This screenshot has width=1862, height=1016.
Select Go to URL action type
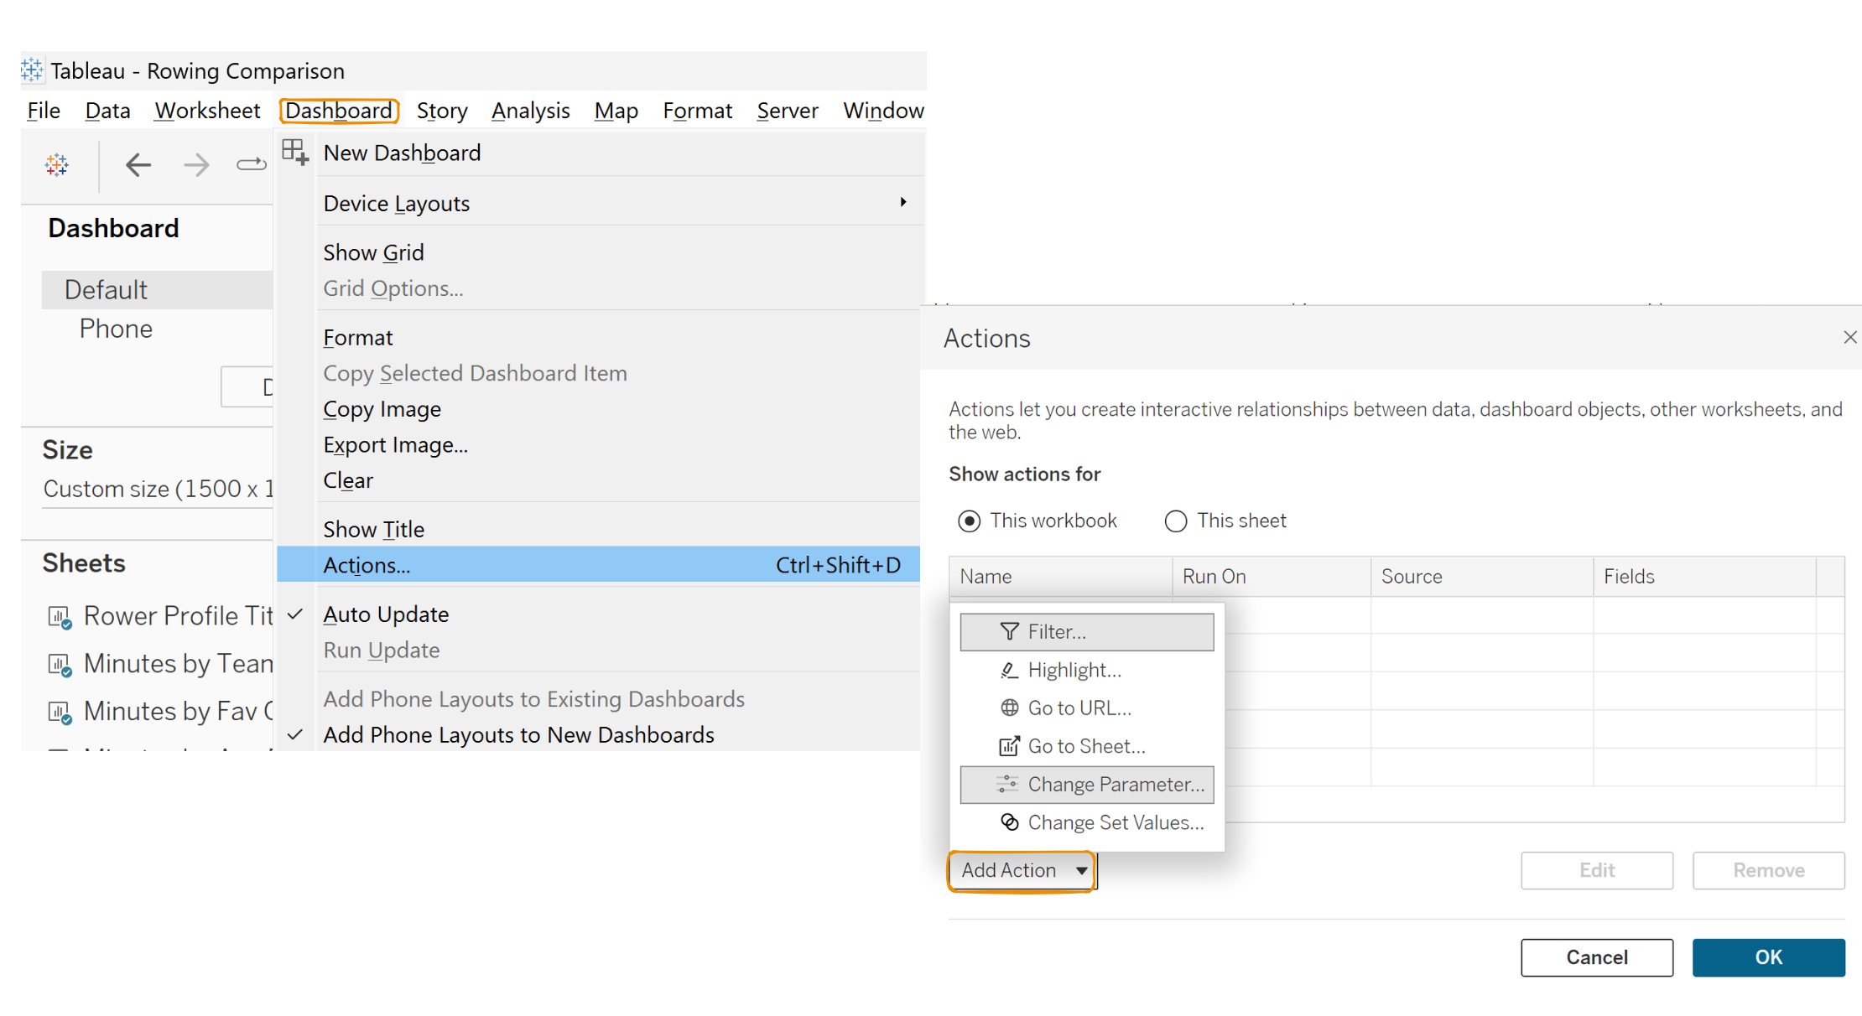pos(1087,708)
